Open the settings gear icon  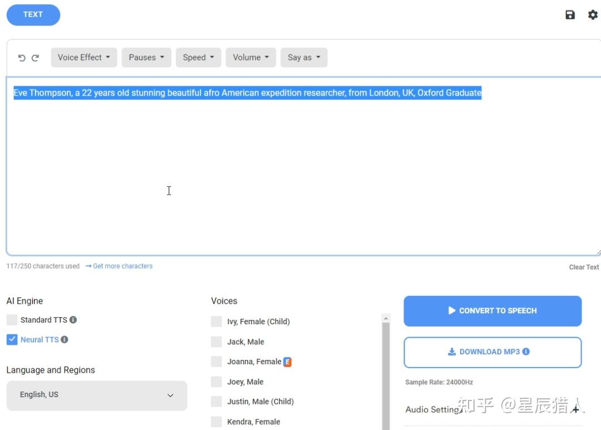click(x=593, y=15)
